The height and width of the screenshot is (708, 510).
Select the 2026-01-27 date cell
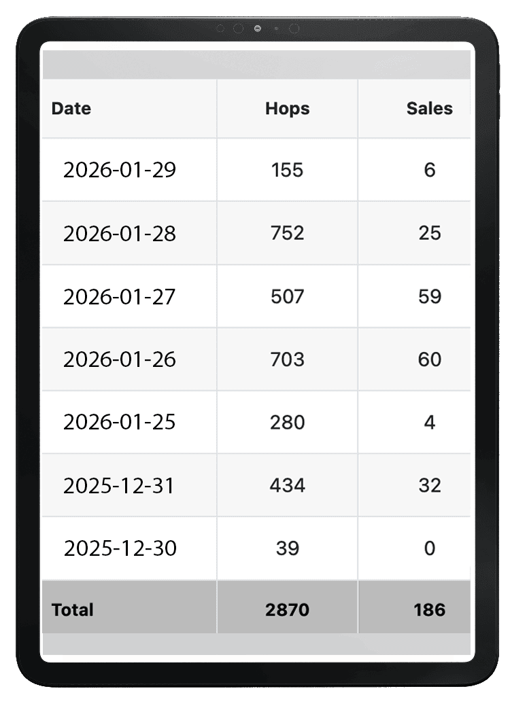[120, 297]
